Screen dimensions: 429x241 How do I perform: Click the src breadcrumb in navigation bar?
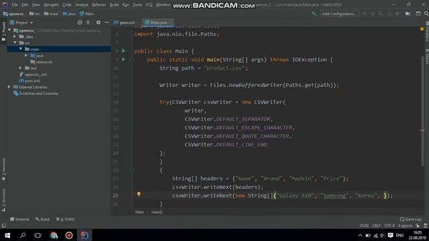(34, 13)
